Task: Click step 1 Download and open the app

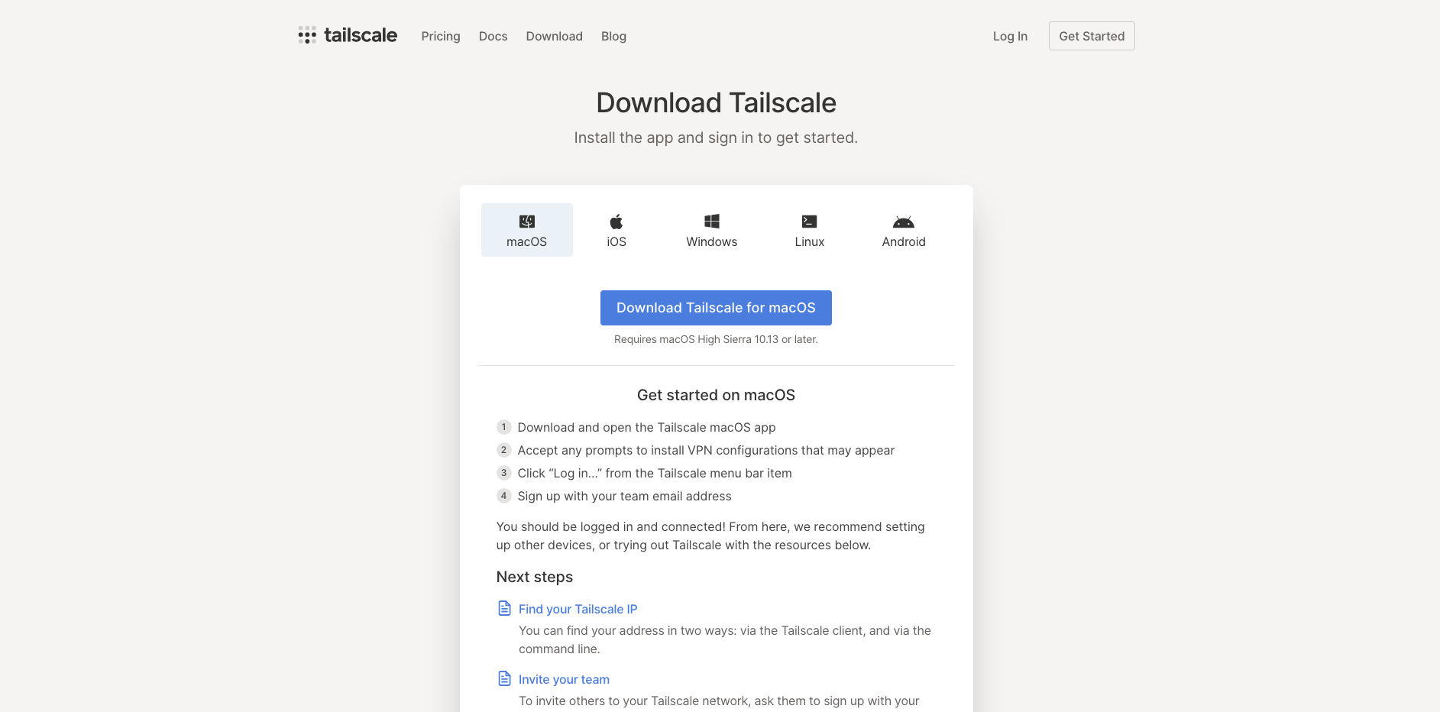Action: 646,427
